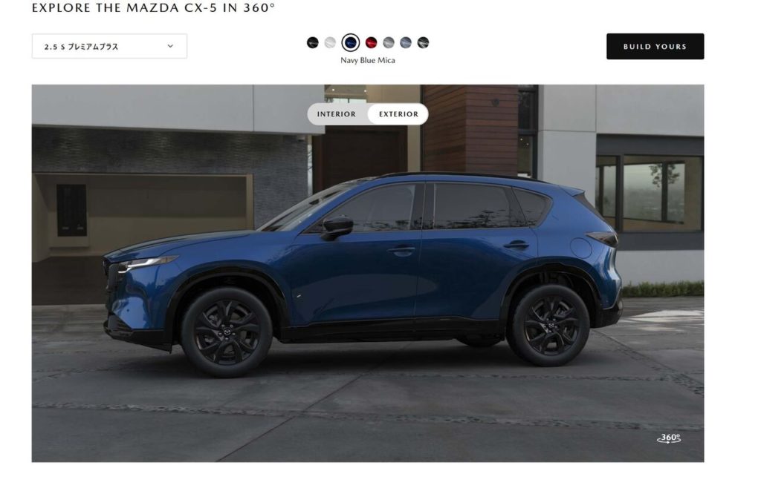The width and height of the screenshot is (761, 494).
Task: Switch to the EXTERIOR view
Action: [398, 114]
